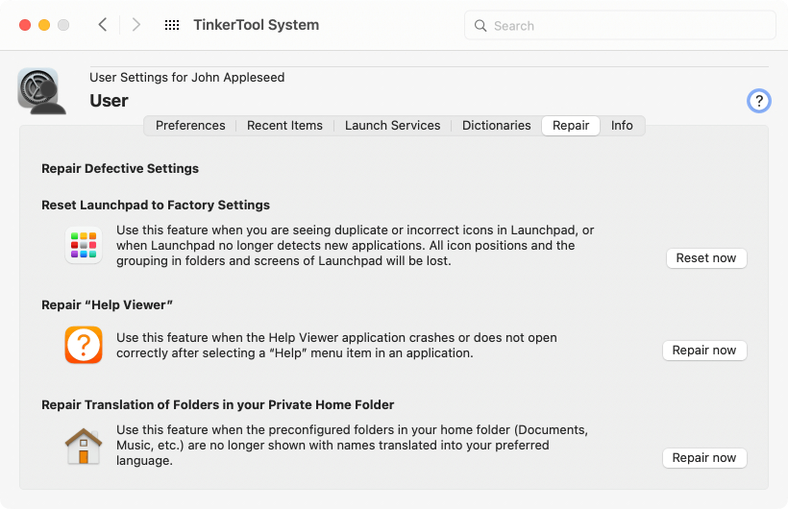Click the Repair "Help Viewer" heading

(107, 305)
